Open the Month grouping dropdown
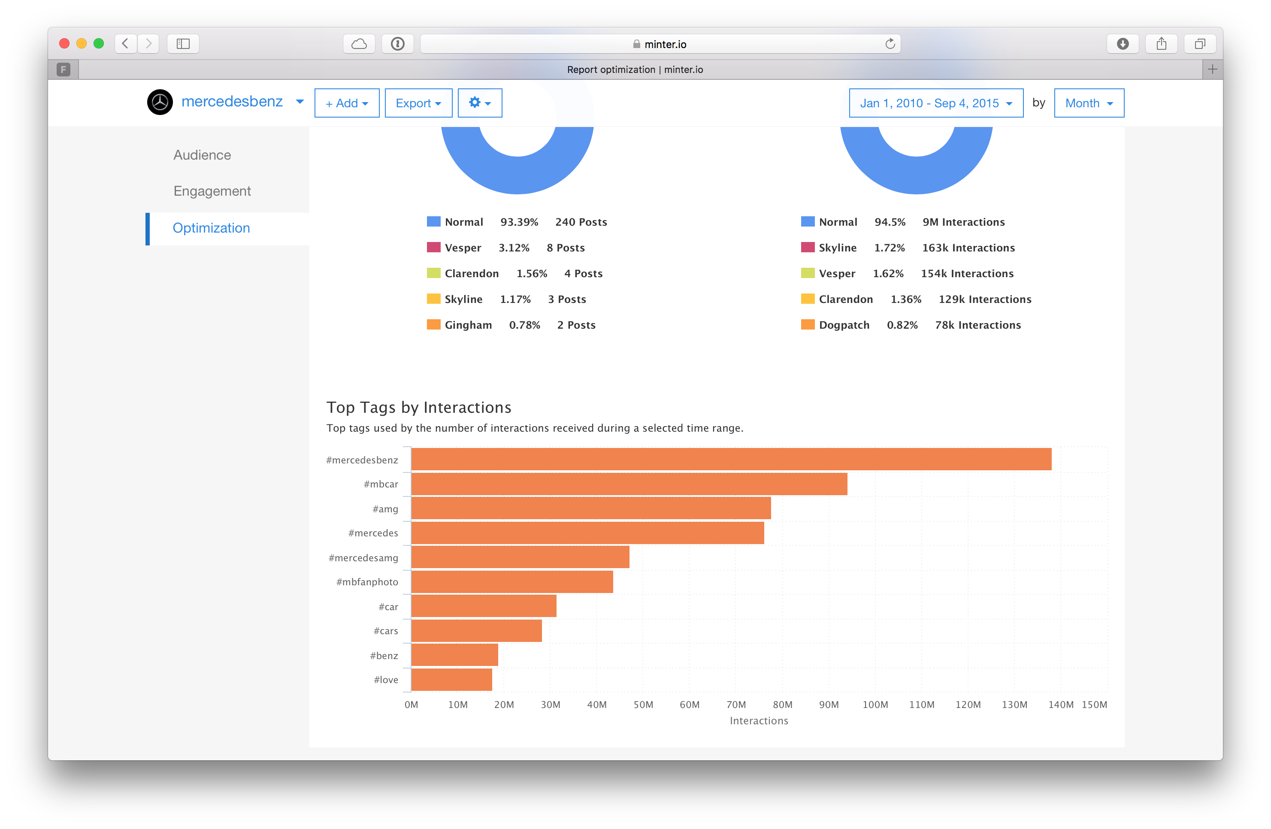 point(1088,103)
